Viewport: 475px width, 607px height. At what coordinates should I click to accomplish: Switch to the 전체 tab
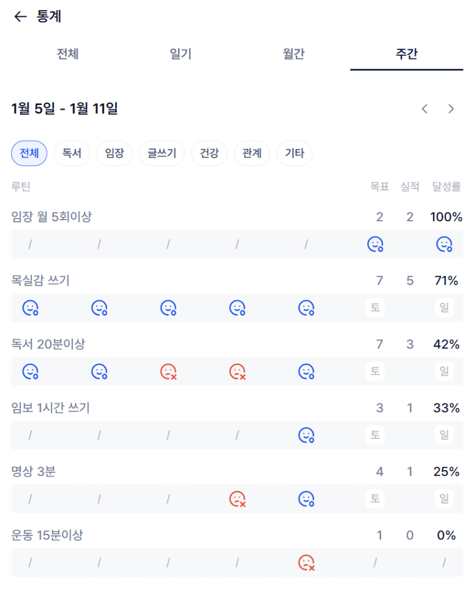click(x=68, y=54)
